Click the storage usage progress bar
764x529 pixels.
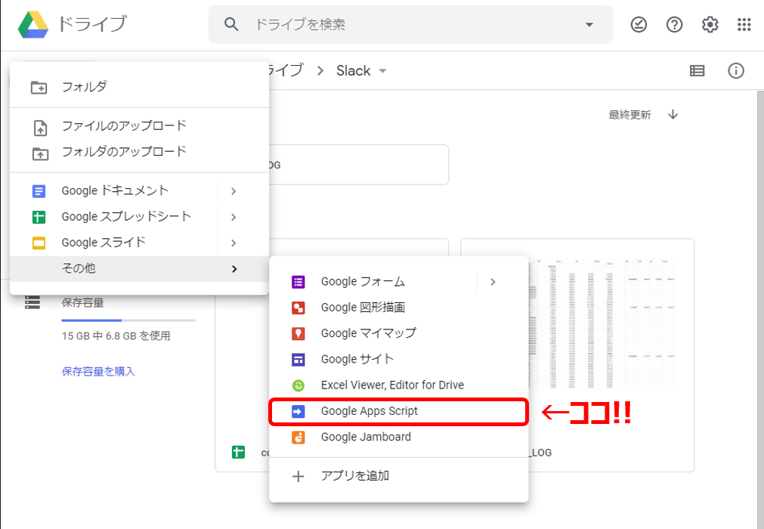point(128,320)
